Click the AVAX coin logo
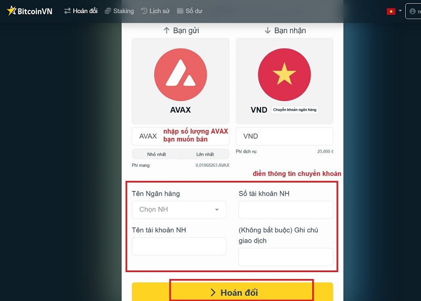This screenshot has height=301, width=421. (x=181, y=75)
